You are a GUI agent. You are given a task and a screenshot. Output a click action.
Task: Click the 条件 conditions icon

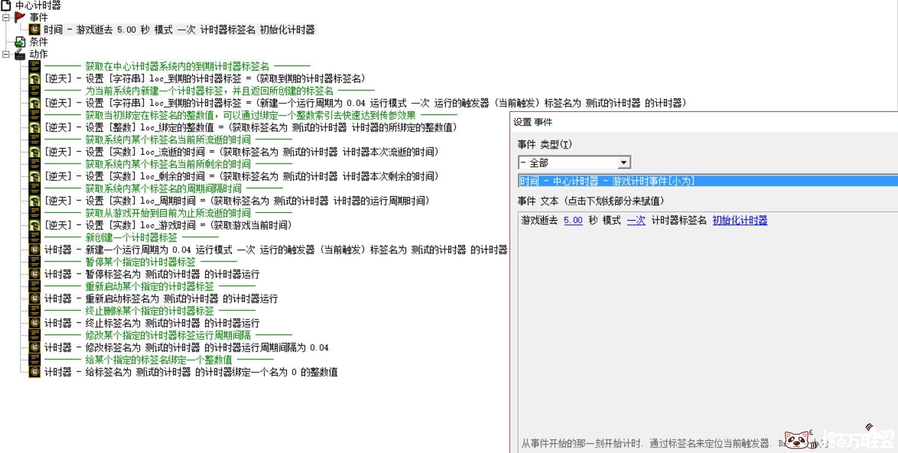(20, 42)
